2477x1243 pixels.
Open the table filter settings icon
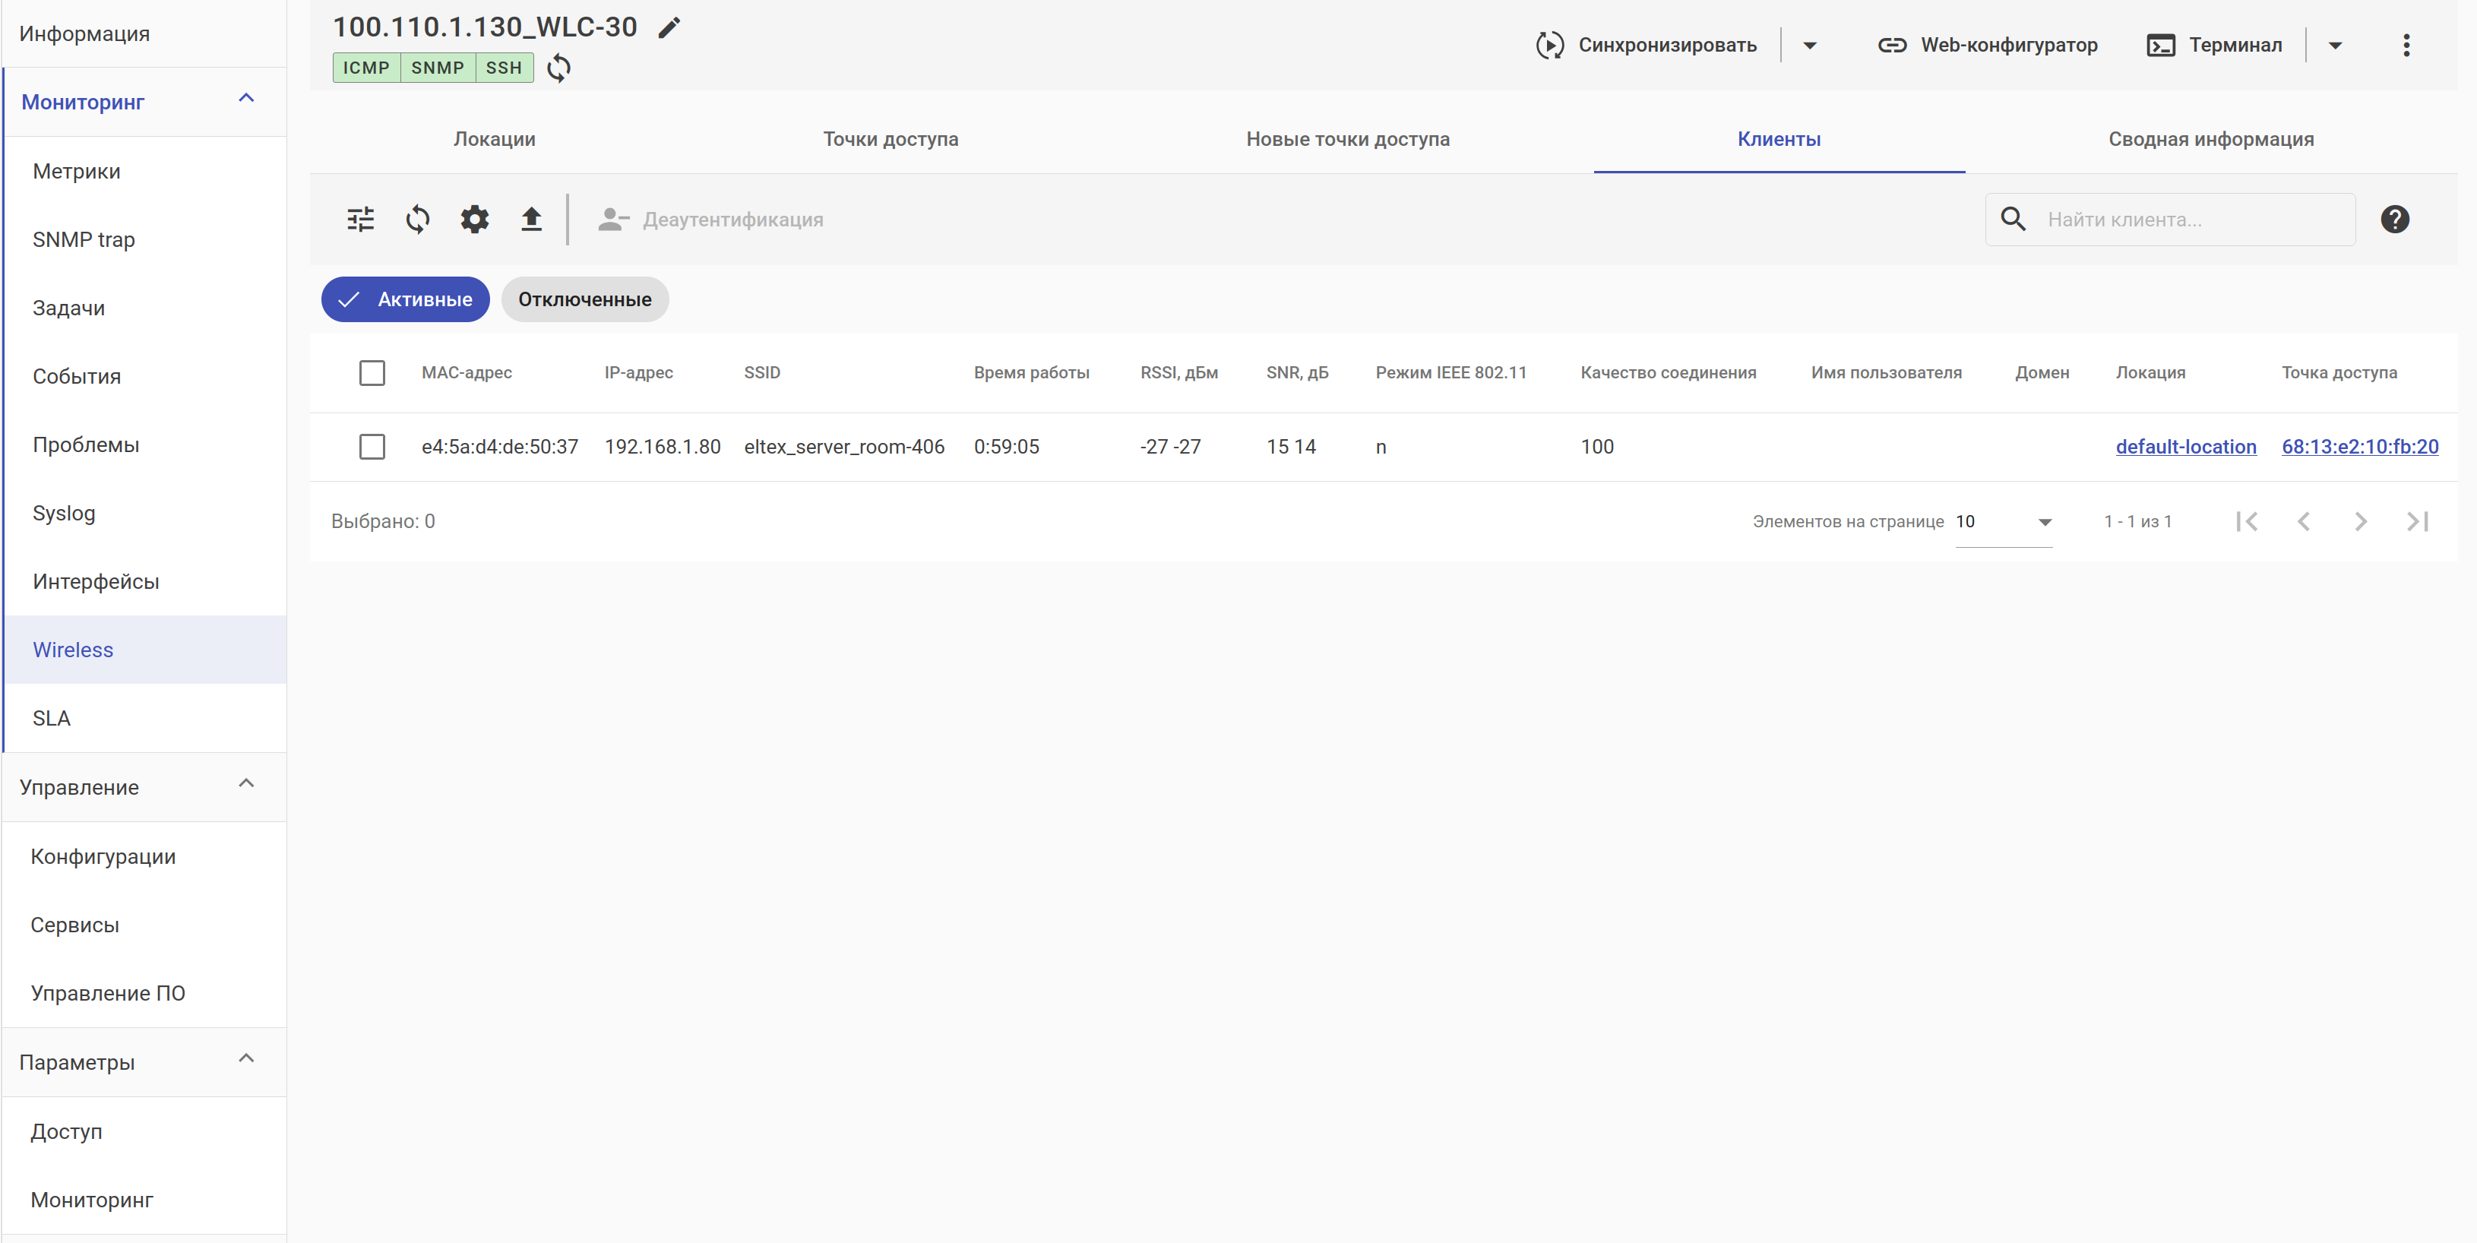click(x=361, y=220)
